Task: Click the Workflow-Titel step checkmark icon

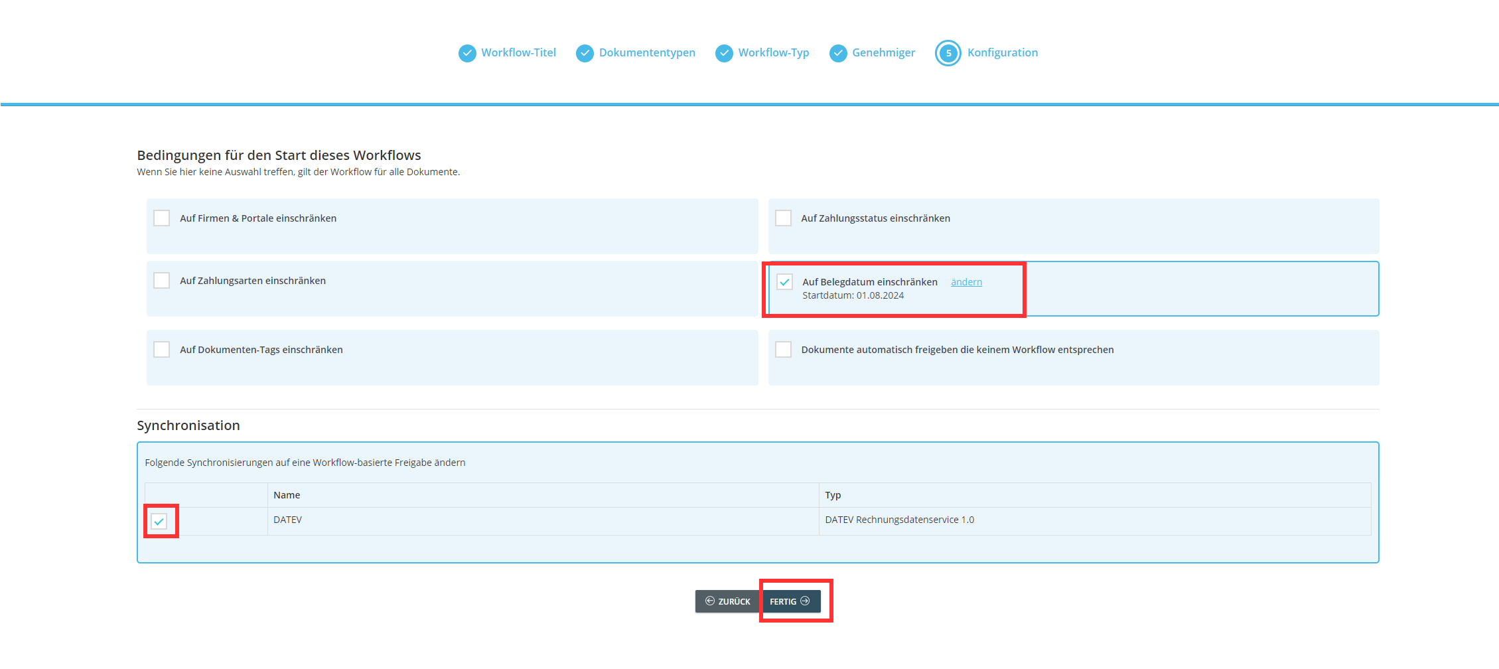Action: 467,53
